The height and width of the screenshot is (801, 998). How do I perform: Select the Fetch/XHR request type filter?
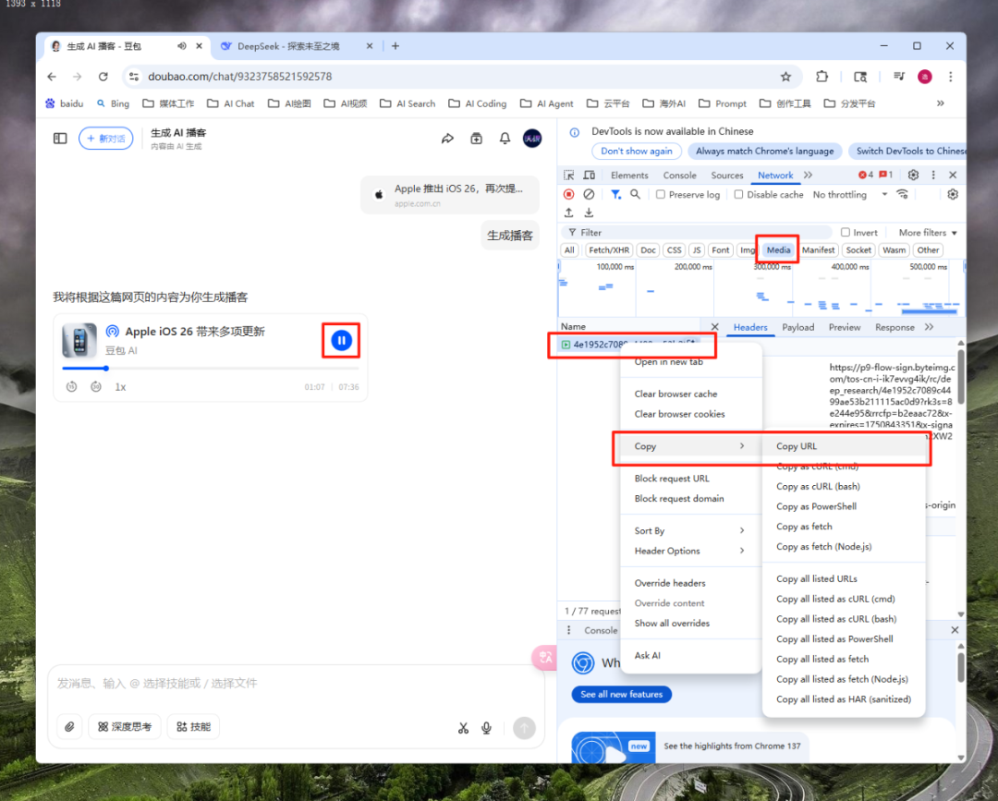[609, 250]
